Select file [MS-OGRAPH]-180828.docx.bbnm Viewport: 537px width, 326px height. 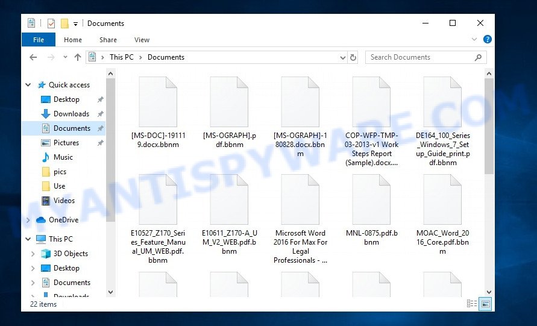300,117
